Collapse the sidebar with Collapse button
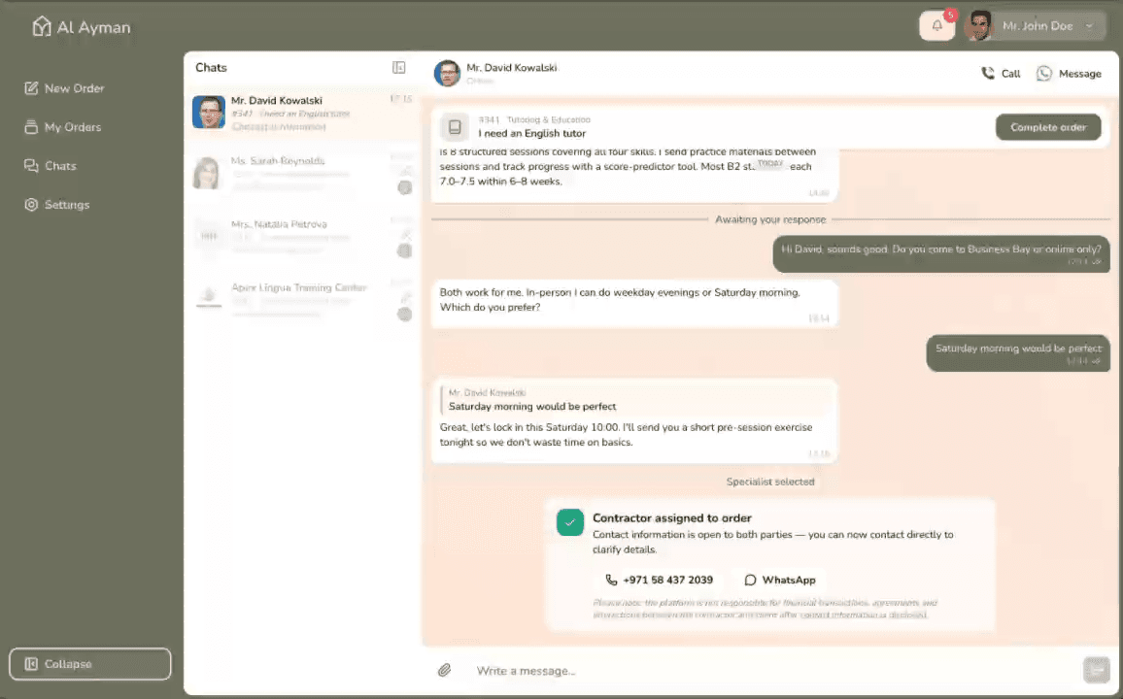1123x699 pixels. point(90,664)
